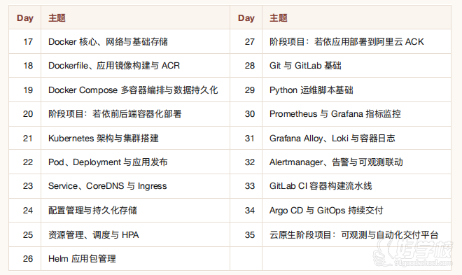Click the Day 17 Docker core topic
Screen dimensions: 462x275
click(108, 42)
